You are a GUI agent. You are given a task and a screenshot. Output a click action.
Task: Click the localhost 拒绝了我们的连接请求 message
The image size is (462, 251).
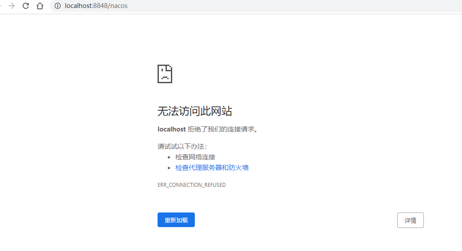[x=208, y=129]
